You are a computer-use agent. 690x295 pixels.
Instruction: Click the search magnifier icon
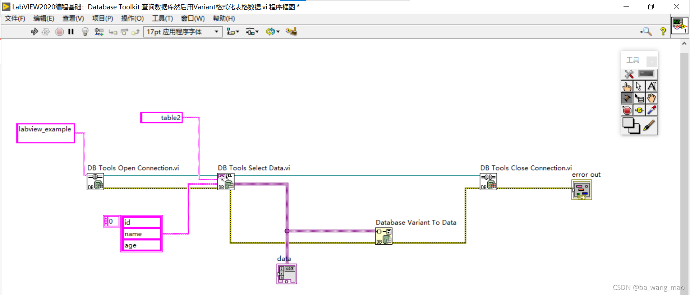[646, 32]
